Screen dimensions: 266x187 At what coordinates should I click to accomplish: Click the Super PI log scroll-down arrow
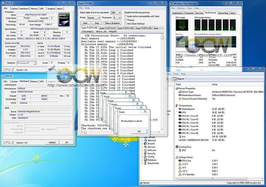[x=162, y=129]
